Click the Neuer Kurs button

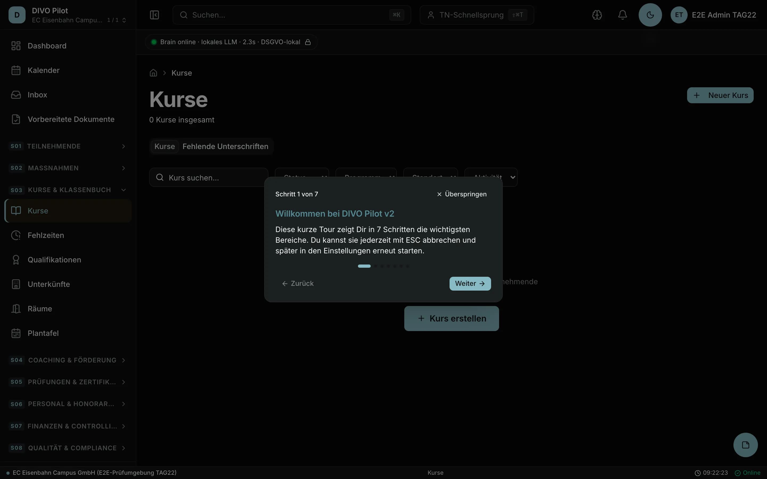click(720, 95)
